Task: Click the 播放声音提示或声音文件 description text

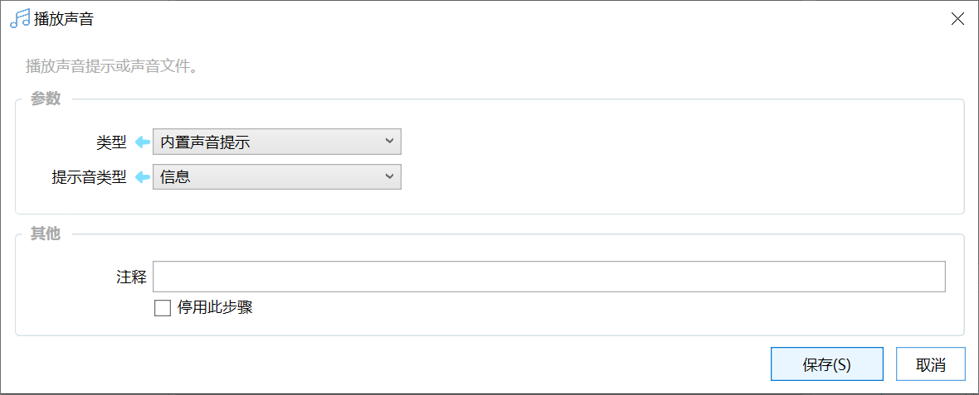Action: (x=111, y=66)
